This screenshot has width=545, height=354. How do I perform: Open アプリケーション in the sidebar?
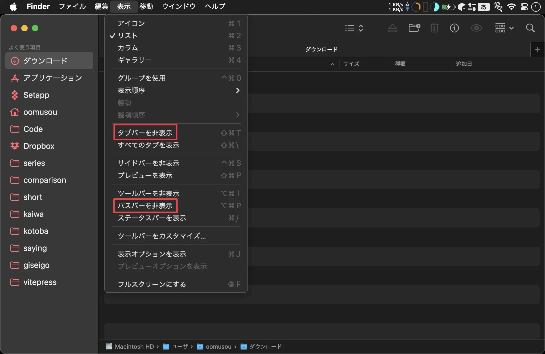click(x=49, y=78)
